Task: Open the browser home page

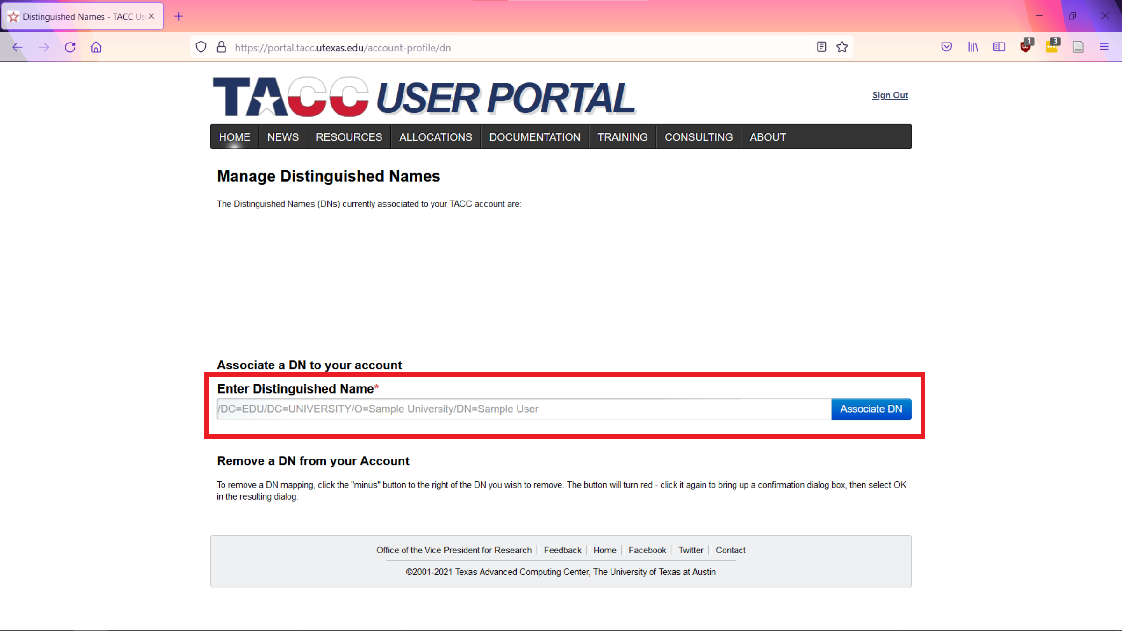Action: click(x=96, y=47)
